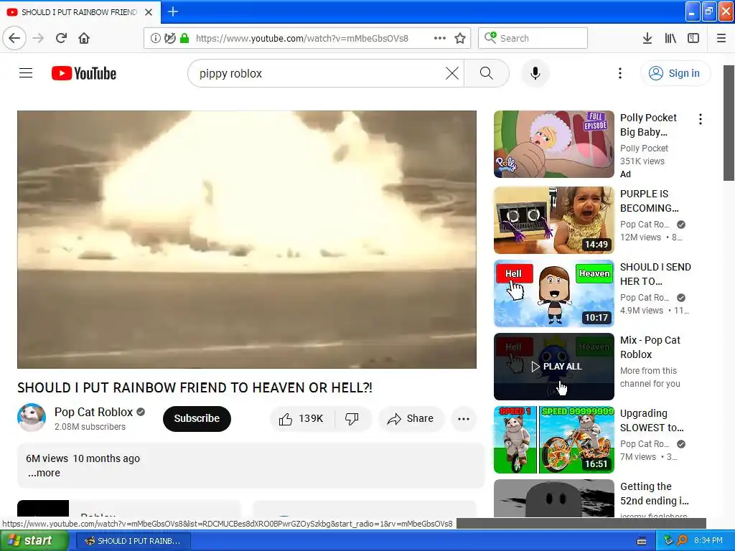Open the PURPLE IS BECOMING video thumbnail
735x551 pixels.
pyautogui.click(x=553, y=220)
